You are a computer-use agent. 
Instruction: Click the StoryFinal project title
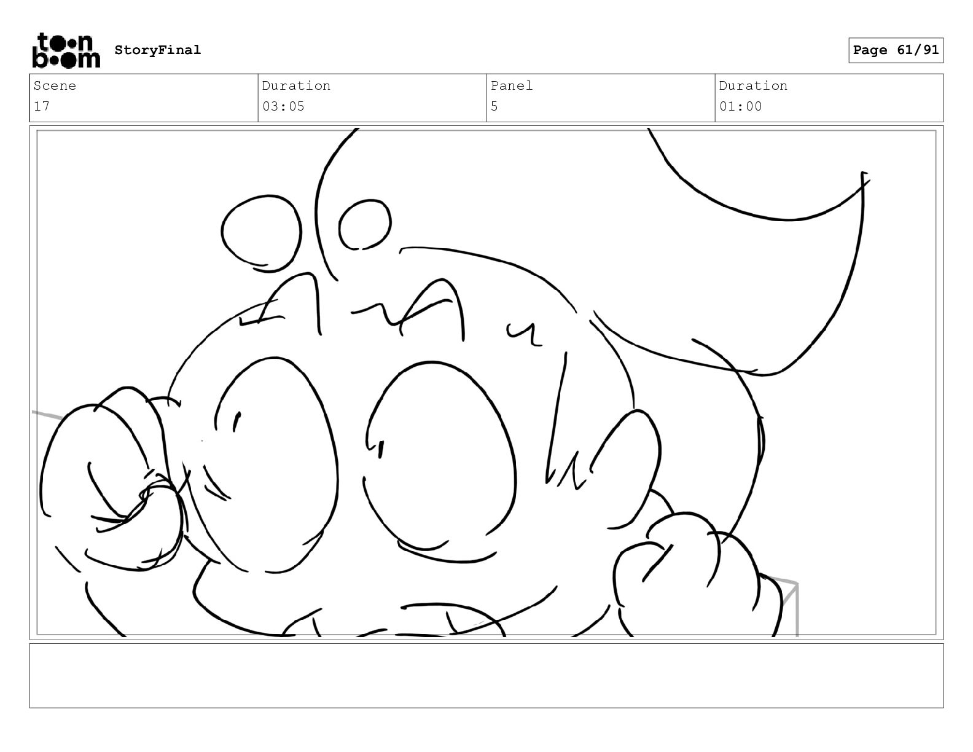(157, 50)
